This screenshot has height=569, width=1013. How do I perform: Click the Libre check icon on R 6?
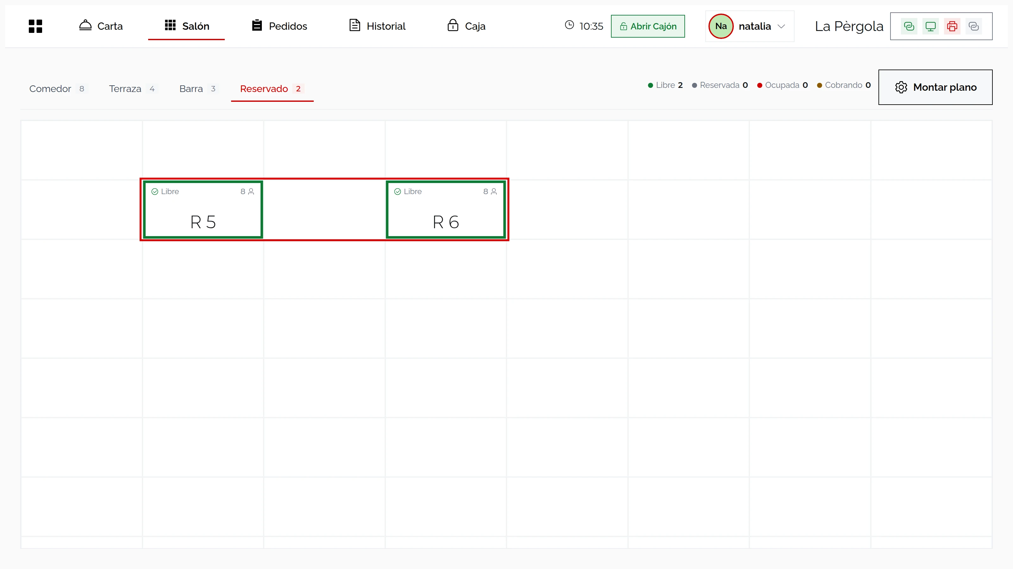(398, 192)
